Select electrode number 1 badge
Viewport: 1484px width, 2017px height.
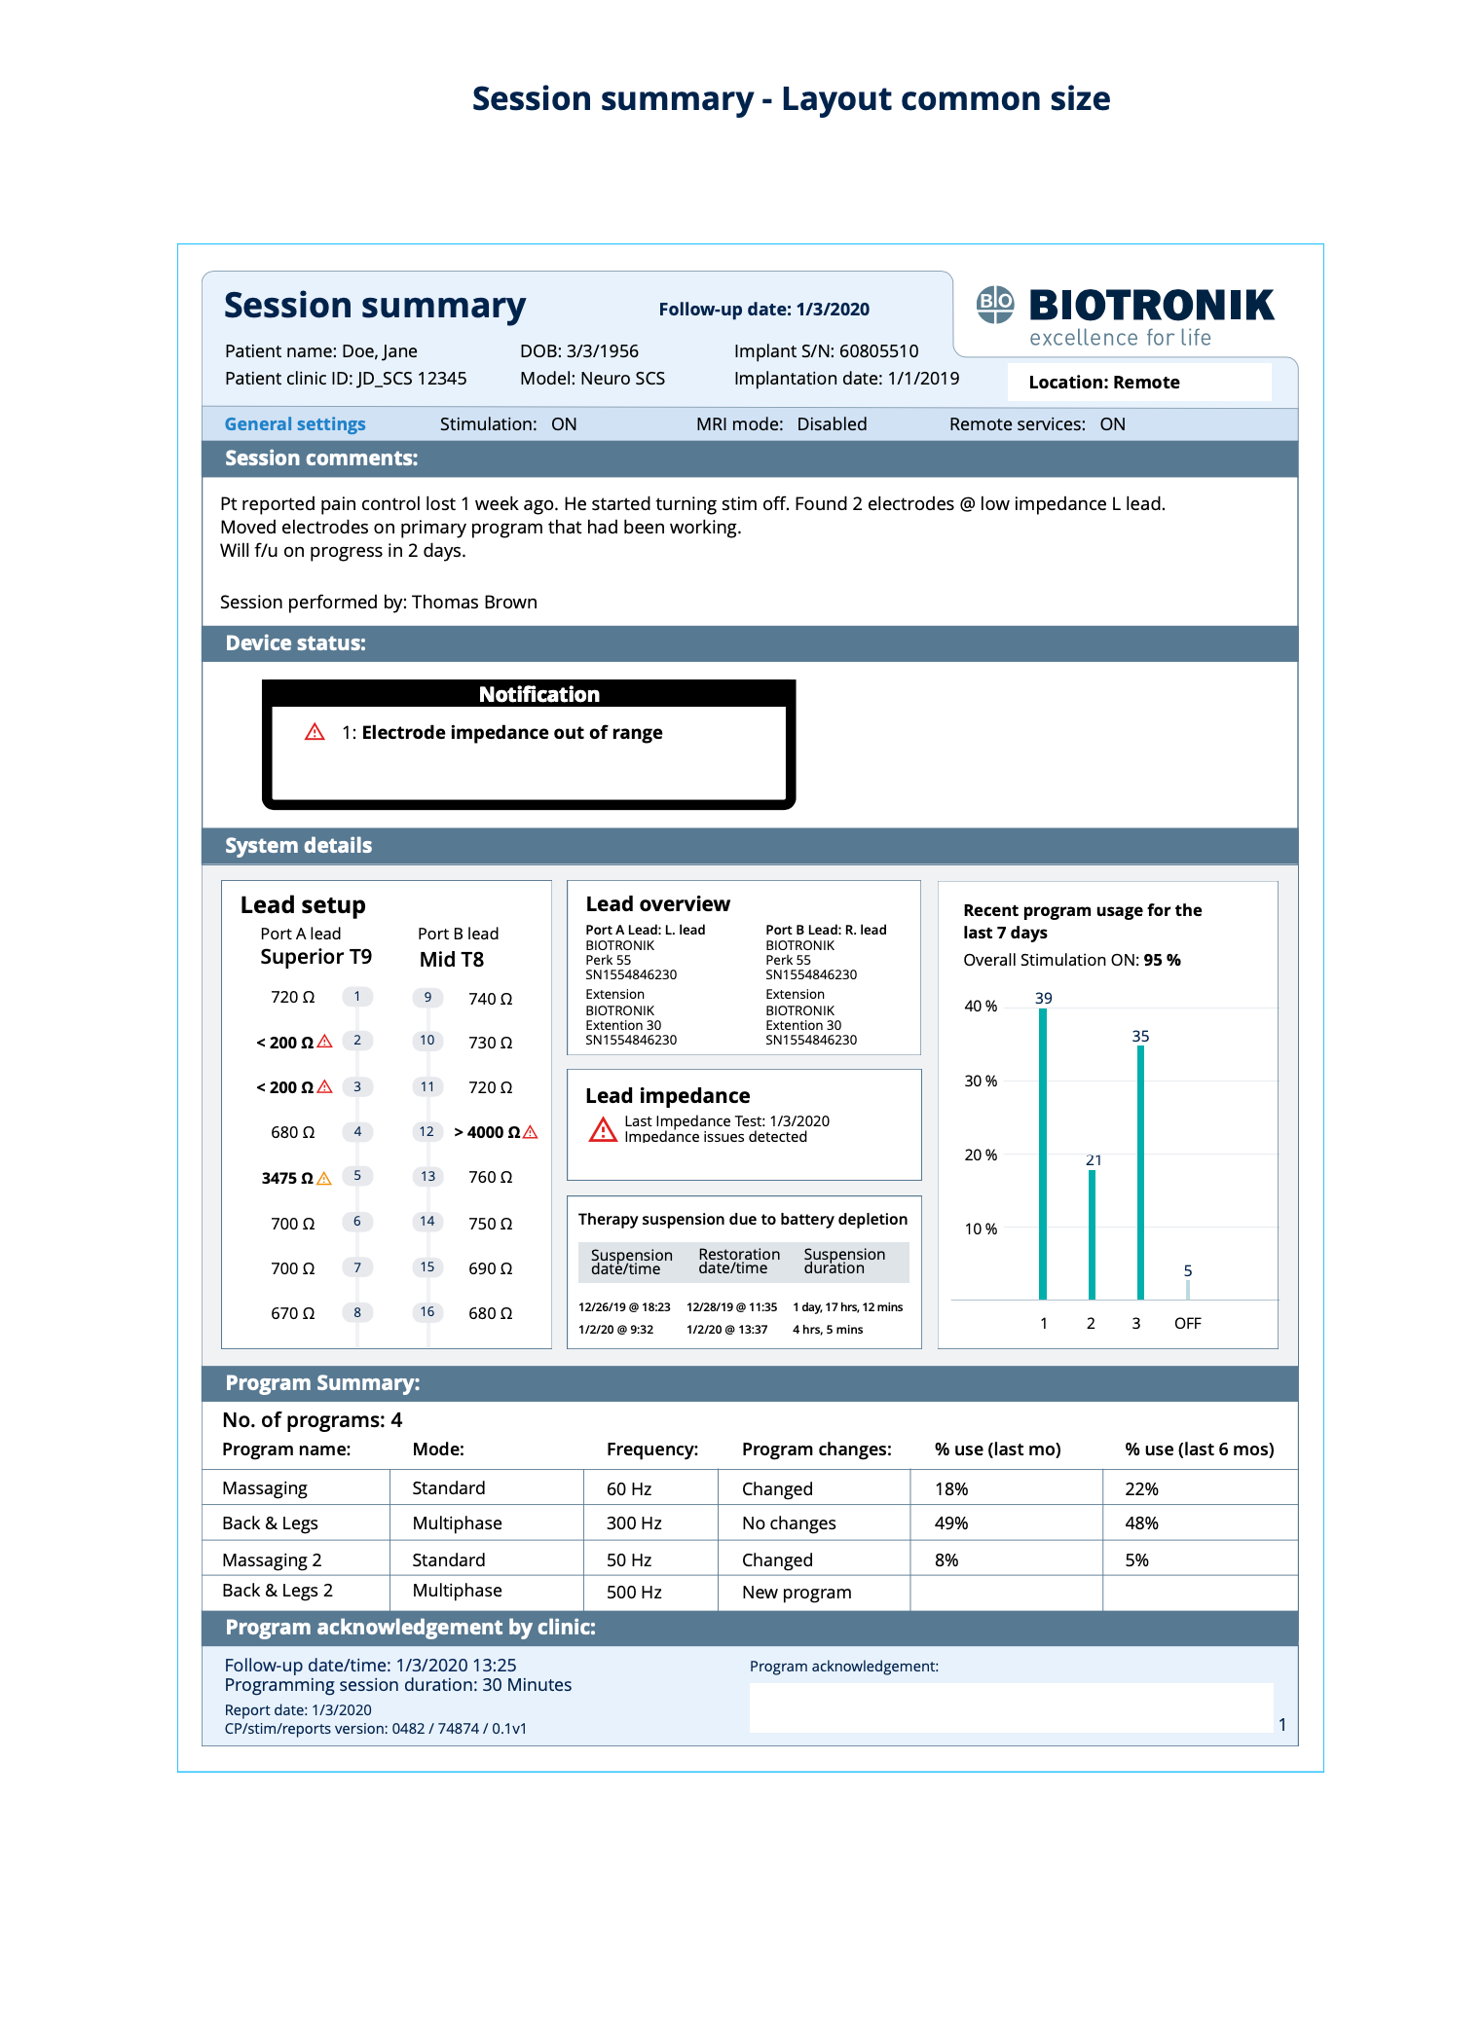(x=357, y=996)
